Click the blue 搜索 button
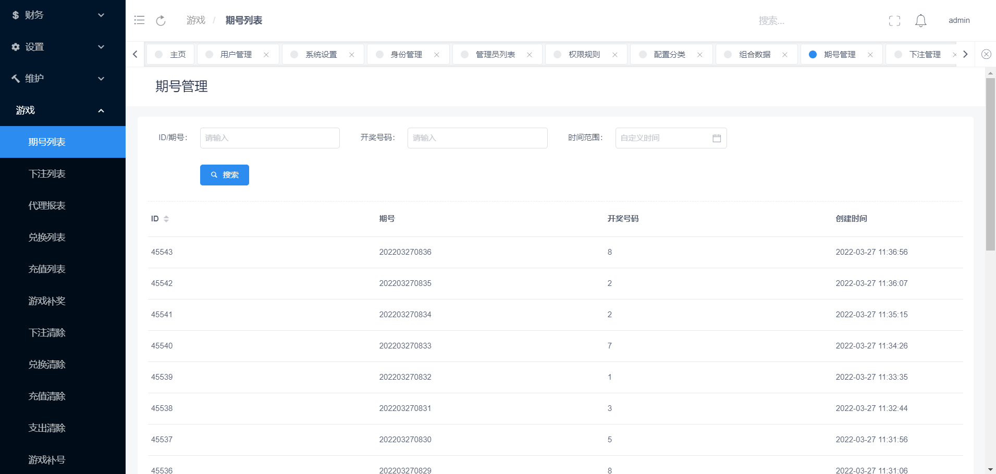The height and width of the screenshot is (474, 996). pyautogui.click(x=224, y=175)
